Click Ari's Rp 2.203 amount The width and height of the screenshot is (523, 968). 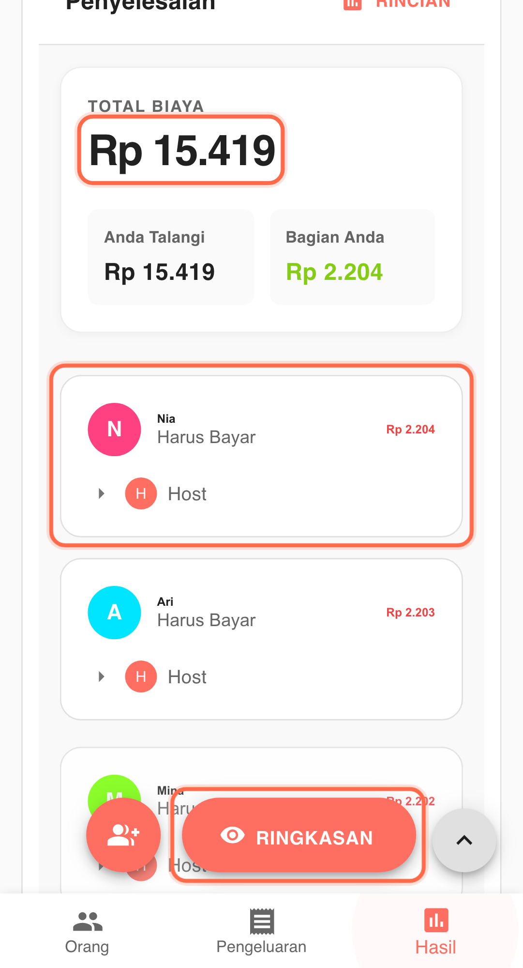[x=410, y=613]
